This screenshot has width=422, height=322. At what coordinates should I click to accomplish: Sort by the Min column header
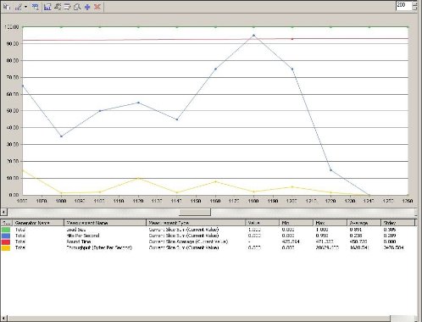pos(297,223)
